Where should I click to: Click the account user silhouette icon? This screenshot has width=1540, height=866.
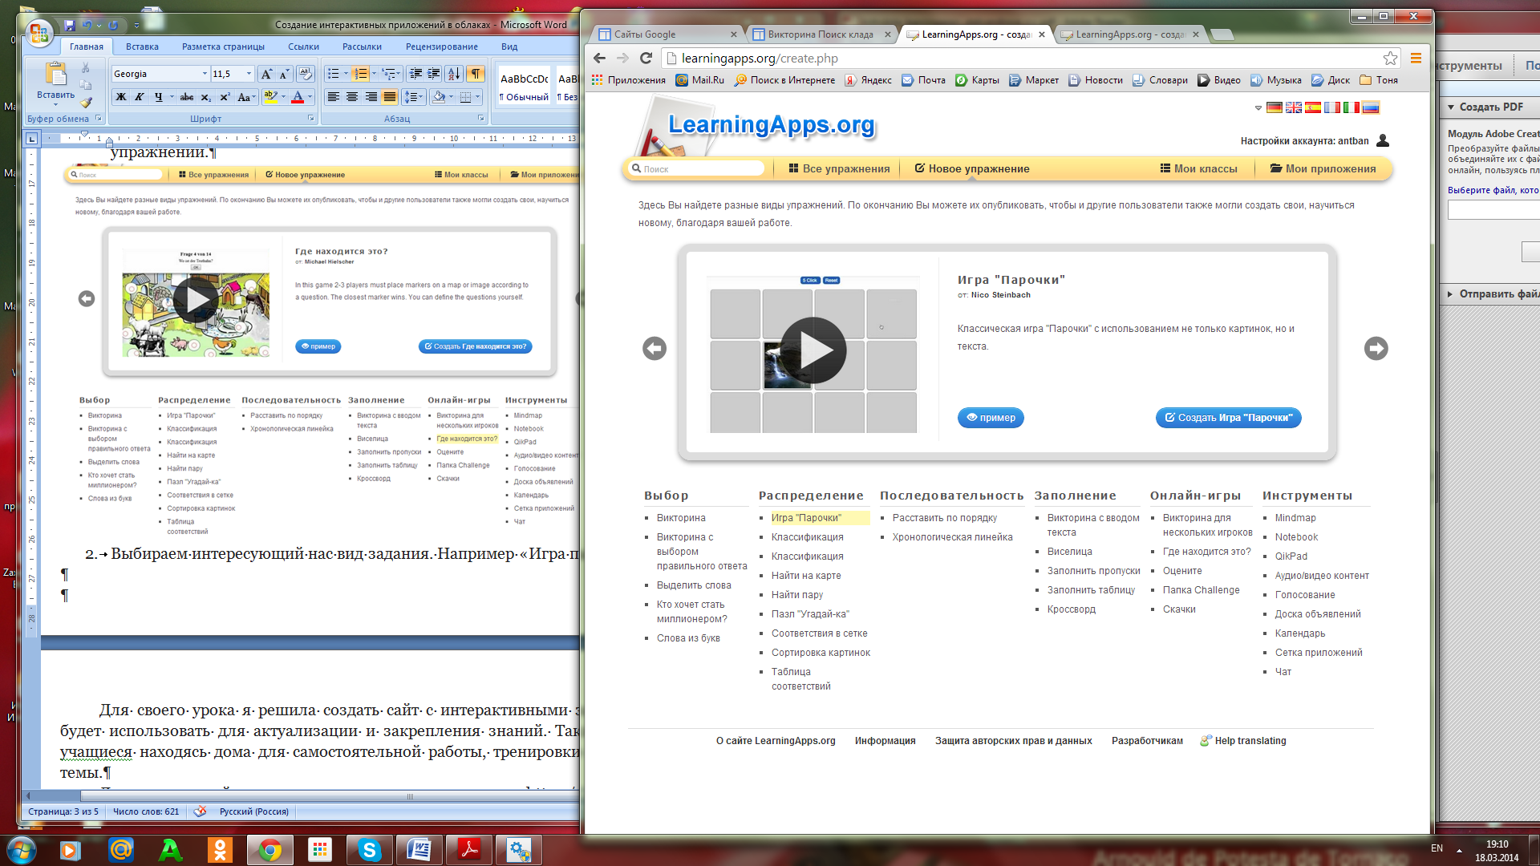click(x=1383, y=140)
